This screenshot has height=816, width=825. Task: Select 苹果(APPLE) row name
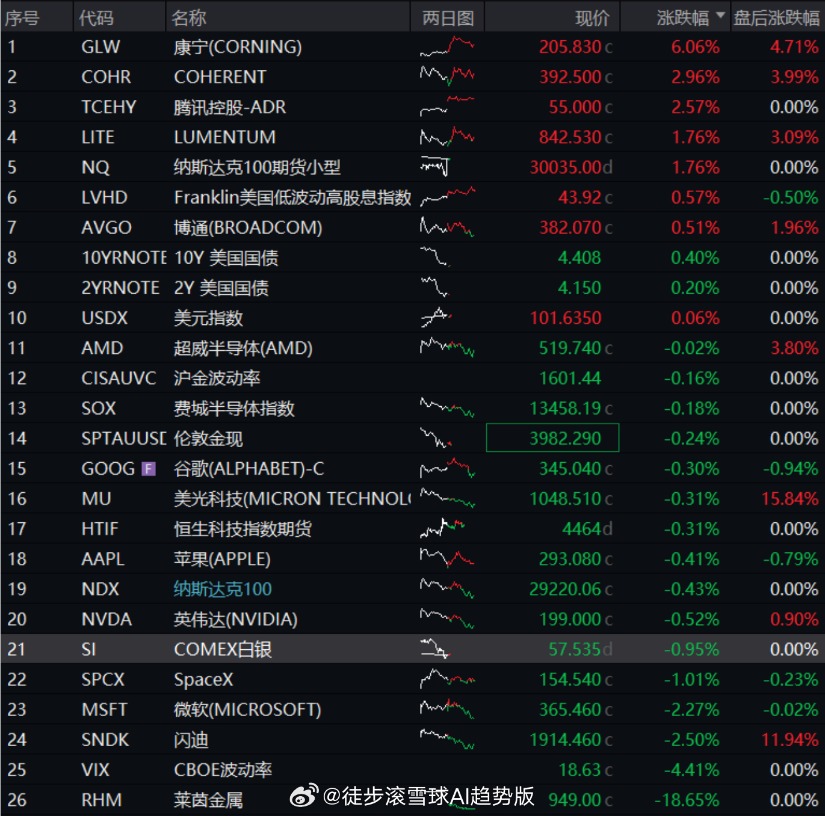[222, 559]
